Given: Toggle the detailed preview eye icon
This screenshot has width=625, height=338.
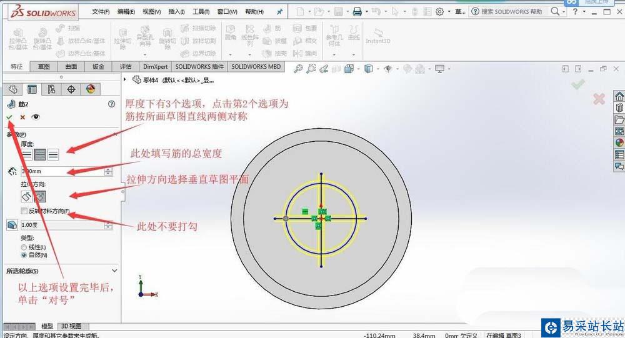Looking at the screenshot, I should [36, 117].
